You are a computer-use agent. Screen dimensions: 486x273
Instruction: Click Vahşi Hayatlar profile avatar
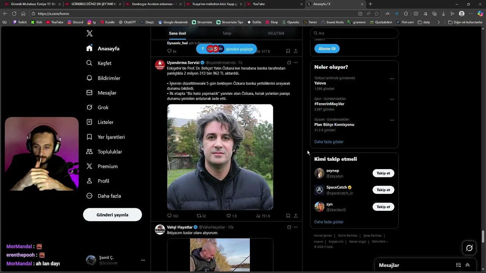pyautogui.click(x=160, y=229)
